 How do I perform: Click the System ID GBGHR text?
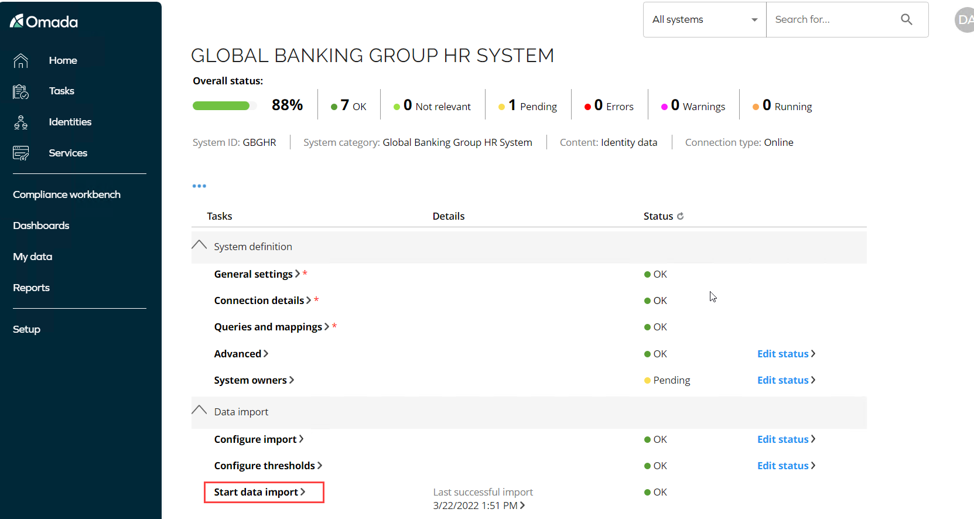[234, 142]
